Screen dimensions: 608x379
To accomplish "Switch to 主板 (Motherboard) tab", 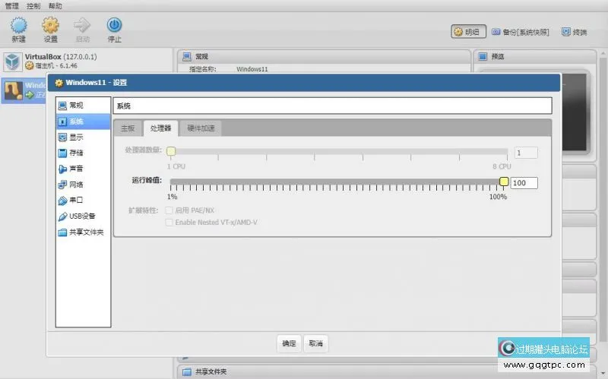I will coord(128,128).
